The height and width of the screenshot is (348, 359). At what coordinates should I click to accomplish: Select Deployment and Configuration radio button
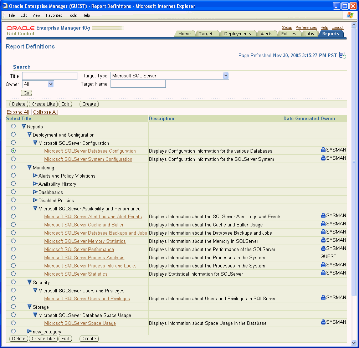click(x=13, y=134)
